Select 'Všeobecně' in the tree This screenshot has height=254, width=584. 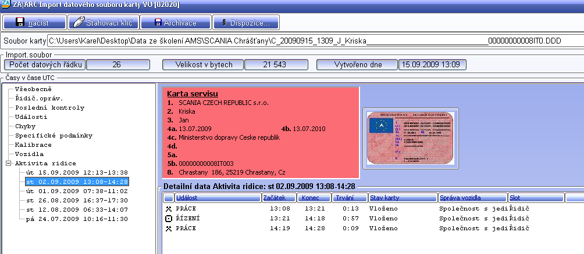click(33, 89)
